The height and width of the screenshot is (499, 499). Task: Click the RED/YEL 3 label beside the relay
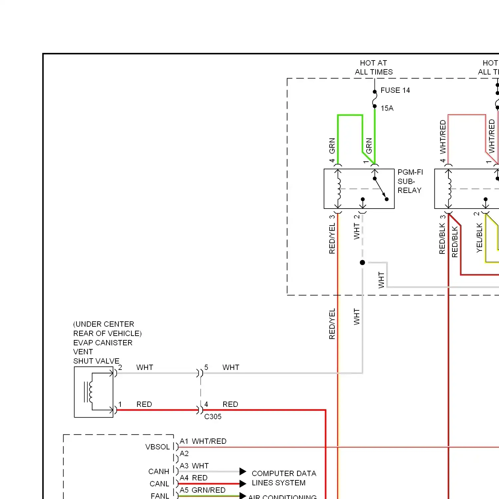tap(332, 234)
